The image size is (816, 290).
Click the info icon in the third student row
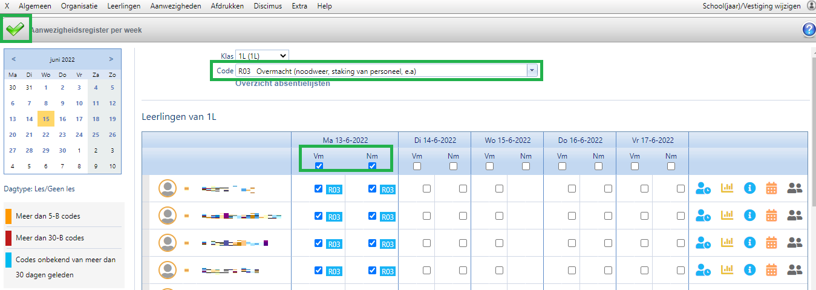tap(749, 243)
